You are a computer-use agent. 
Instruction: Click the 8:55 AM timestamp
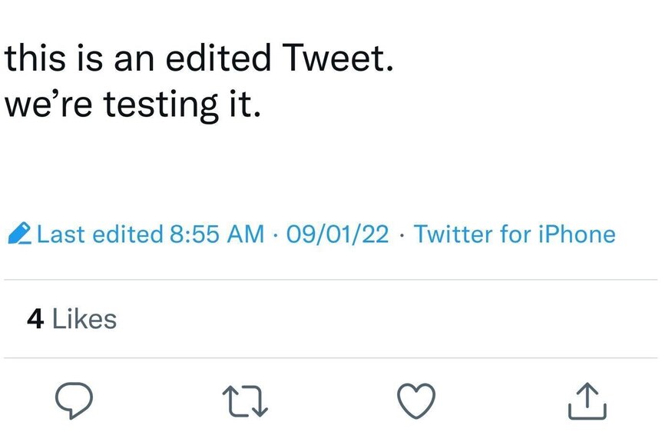coord(217,234)
